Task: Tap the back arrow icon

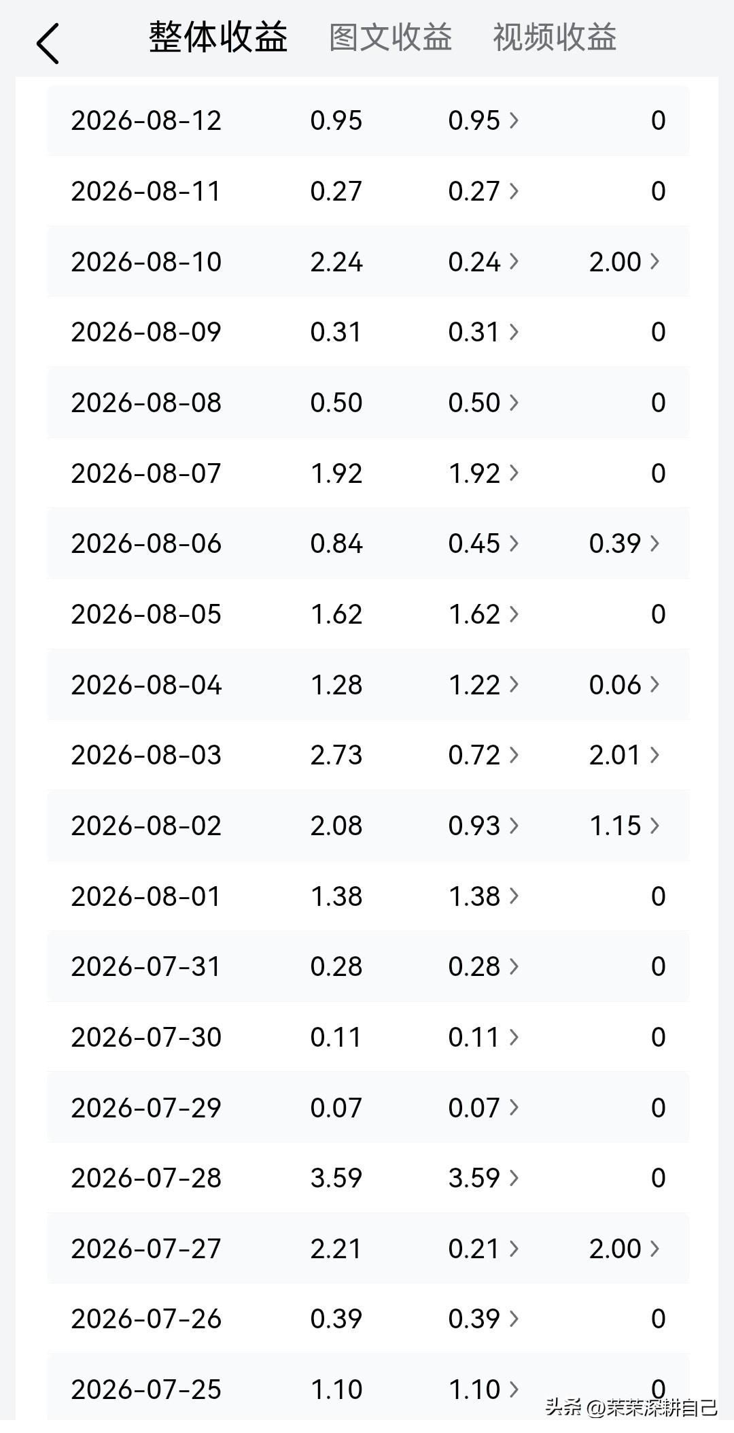Action: coord(48,44)
